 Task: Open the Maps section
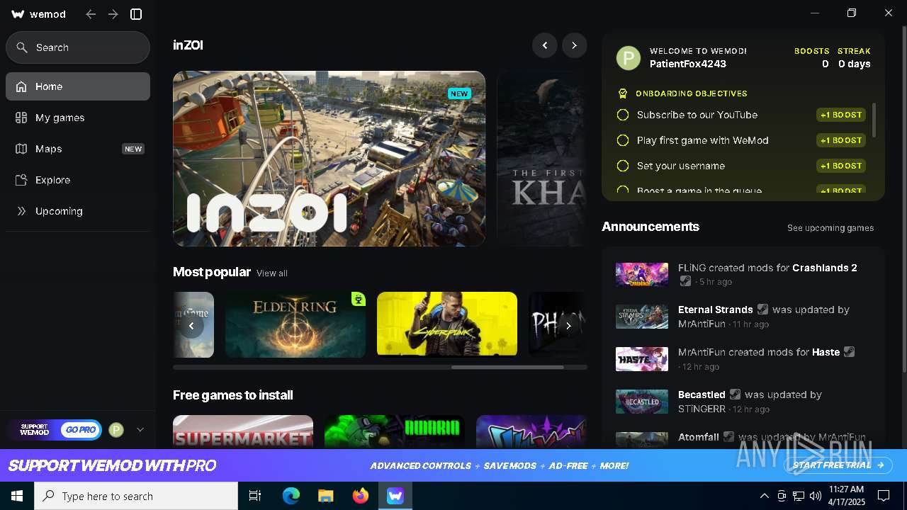[78, 149]
